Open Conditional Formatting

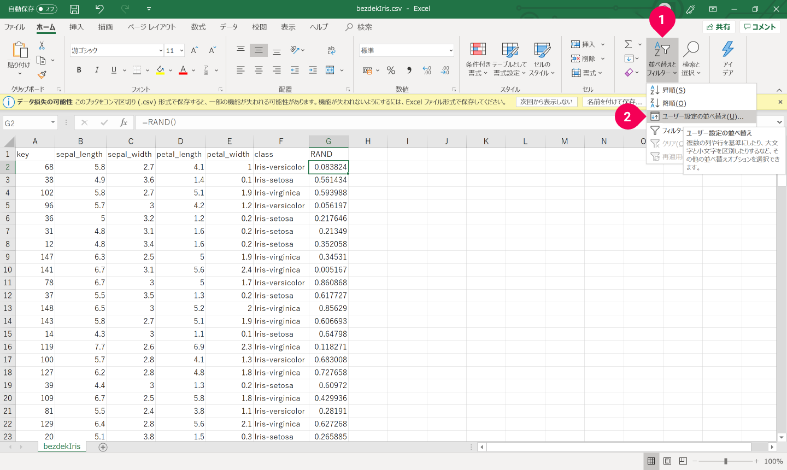(x=478, y=59)
